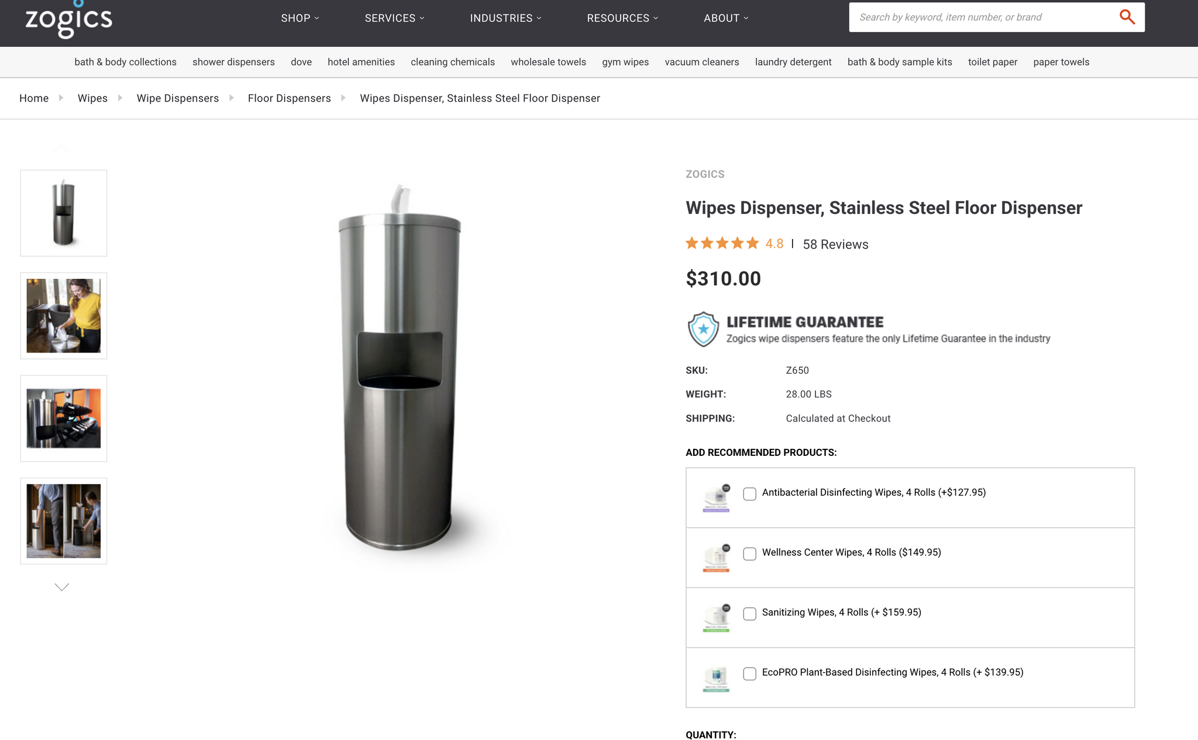Screen dimensions: 1198x740
Task: Click the Sanitizing Wipes product image
Action: 716,618
